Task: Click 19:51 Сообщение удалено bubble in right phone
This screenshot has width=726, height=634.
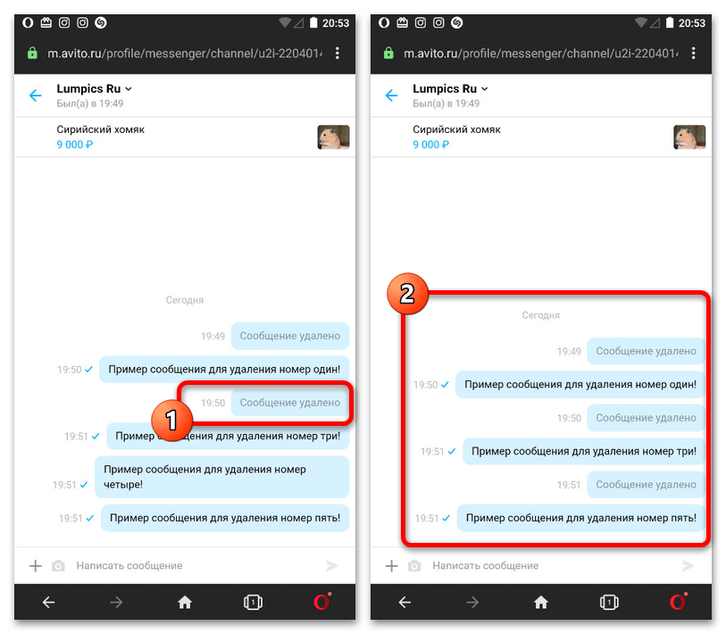Action: (x=646, y=484)
